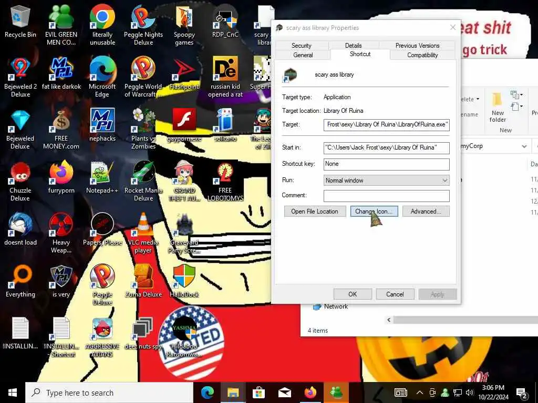Open the Previous Versions tab
This screenshot has width=538, height=403.
(x=417, y=46)
